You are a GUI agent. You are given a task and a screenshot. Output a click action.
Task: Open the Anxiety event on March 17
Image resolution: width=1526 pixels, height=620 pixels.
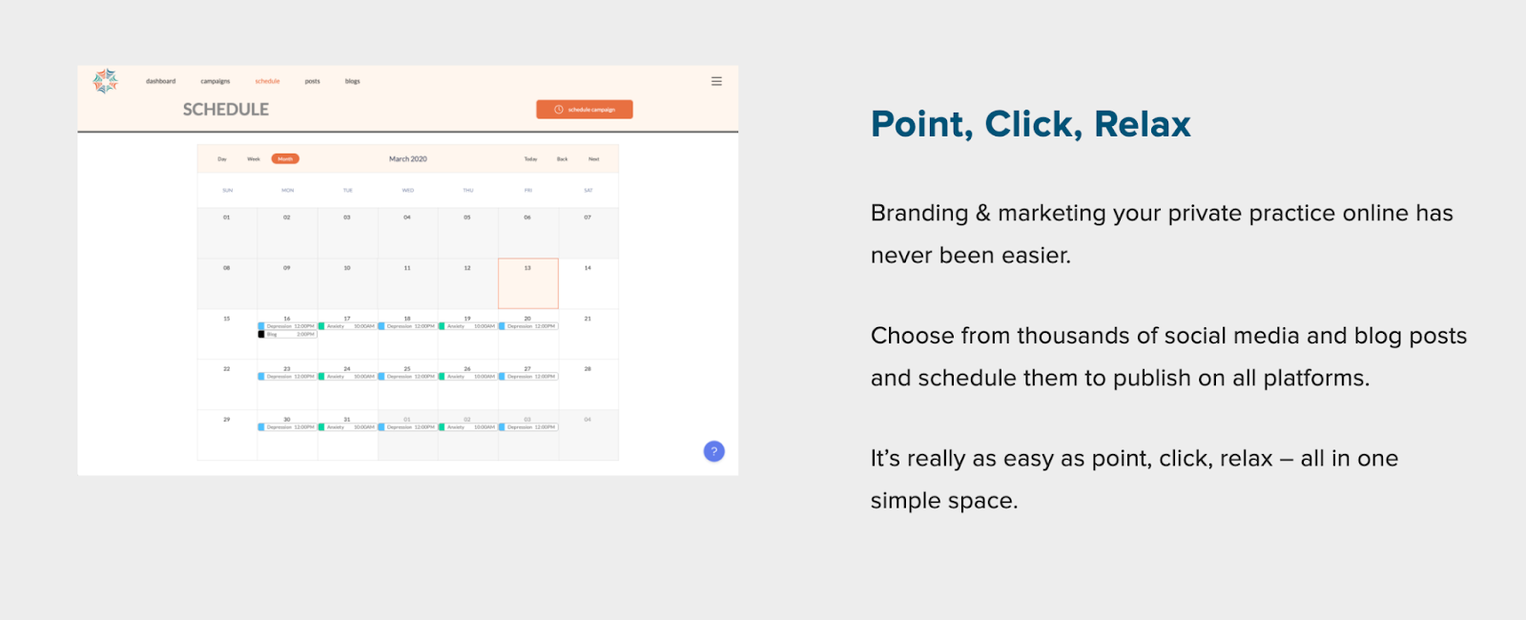347,326
